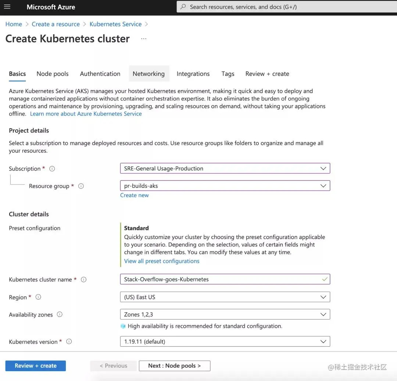Switch to the Node pools tab
This screenshot has width=397, height=381.
coord(53,74)
